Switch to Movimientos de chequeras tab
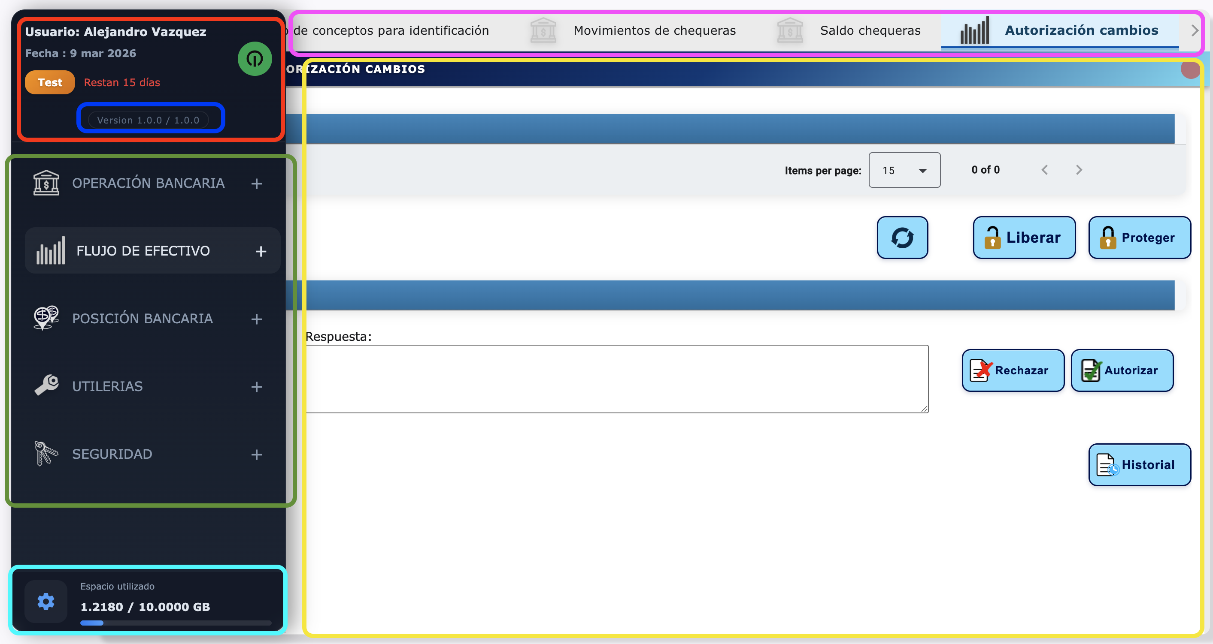 click(654, 30)
